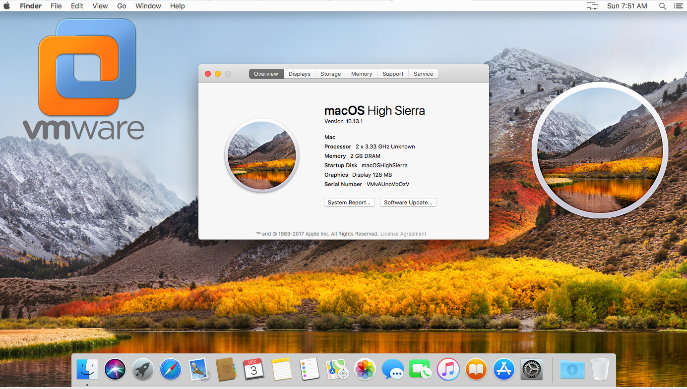
Task: View the License Agreement
Action: pyautogui.click(x=403, y=234)
